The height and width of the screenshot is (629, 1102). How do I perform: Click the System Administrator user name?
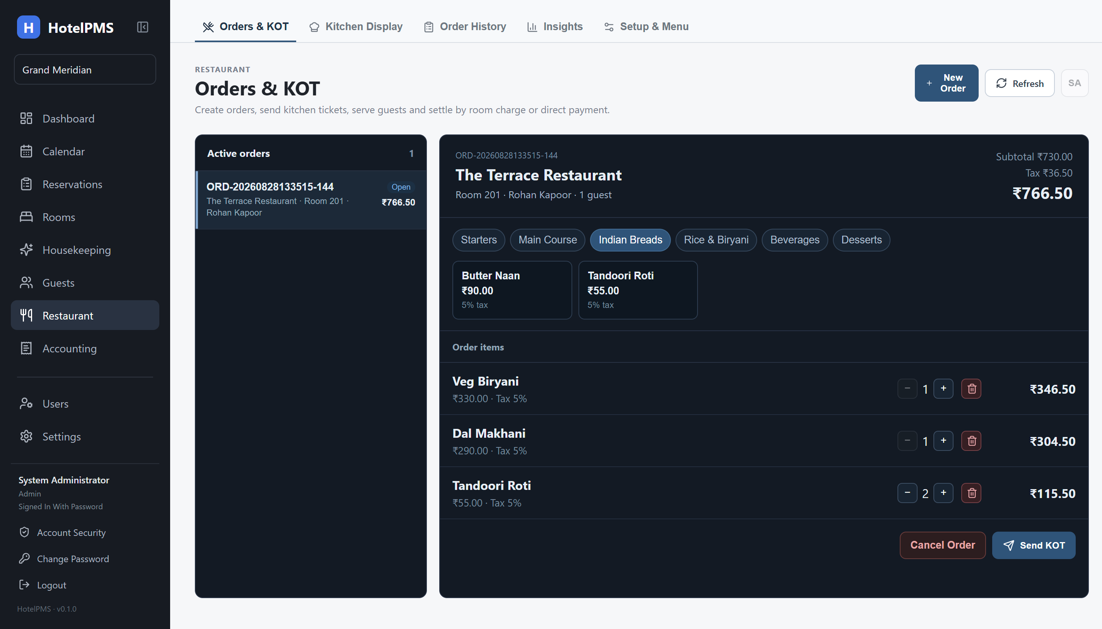tap(63, 480)
